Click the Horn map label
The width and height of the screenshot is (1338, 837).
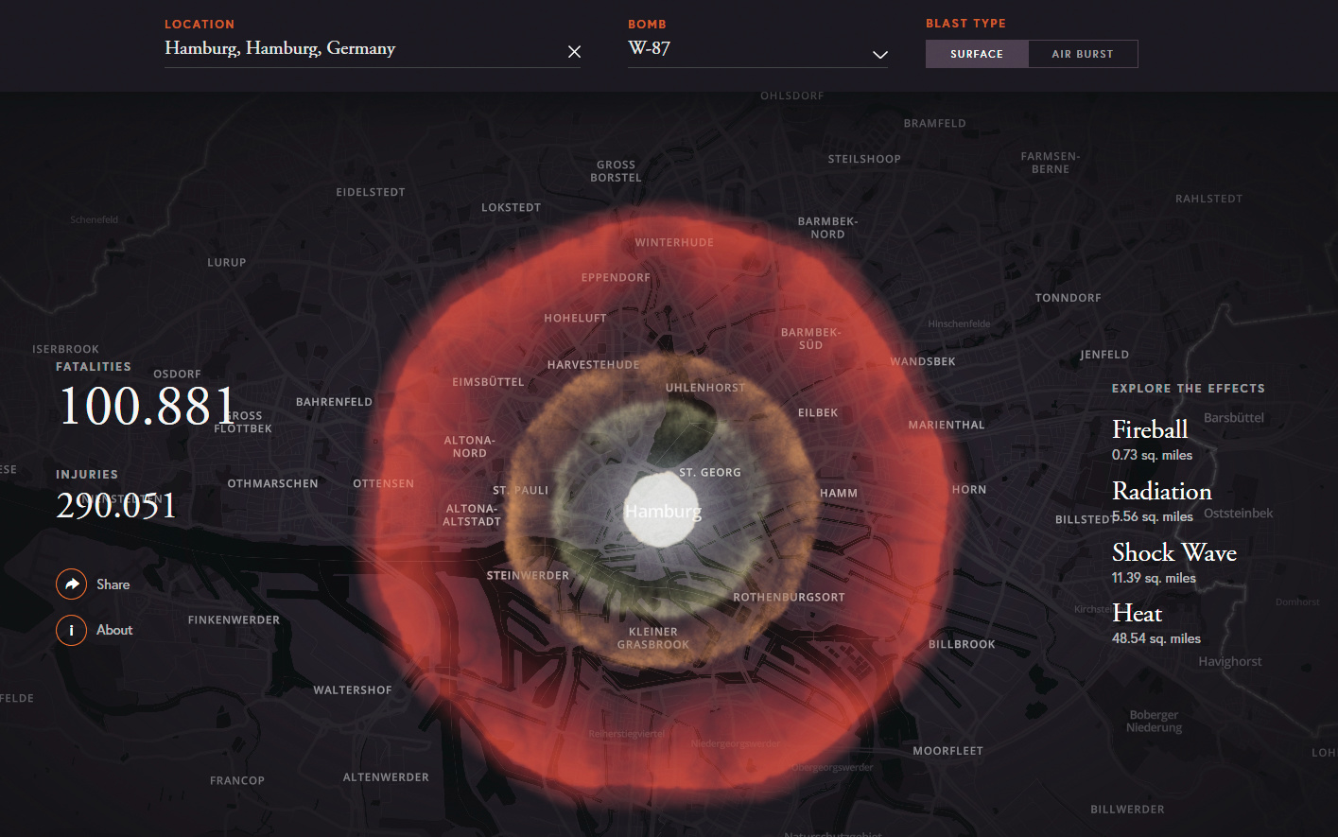[x=969, y=490]
